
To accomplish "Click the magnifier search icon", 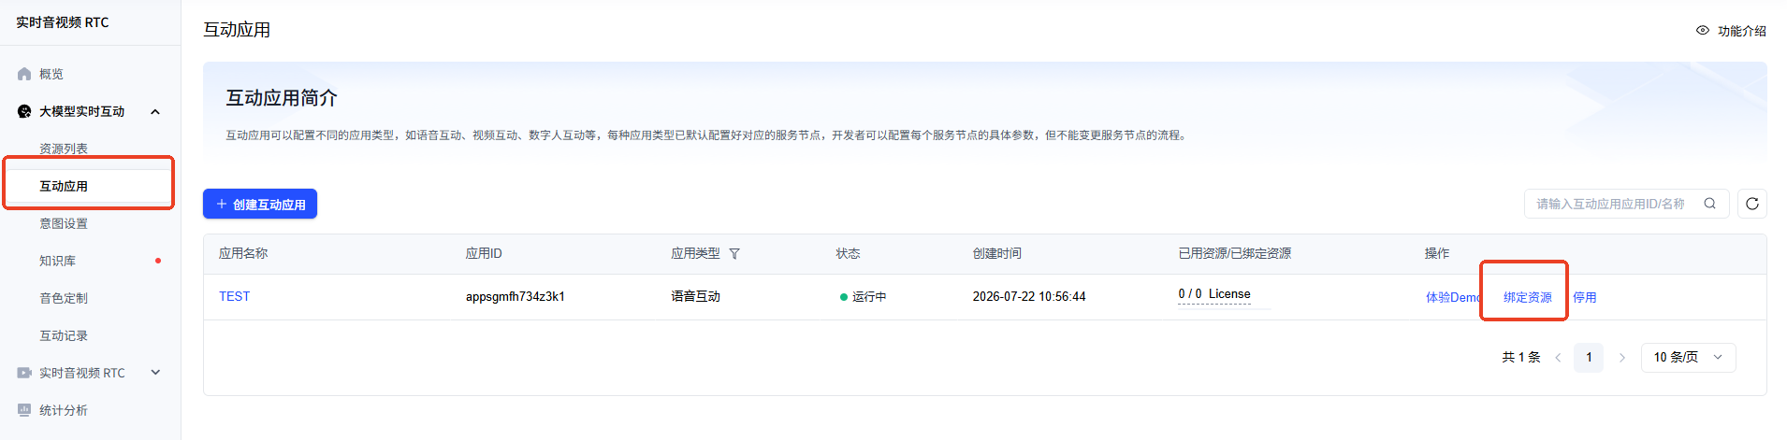I will click(1709, 204).
